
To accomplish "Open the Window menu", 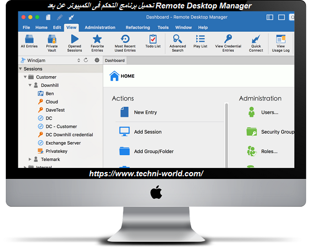I will pos(183,27).
